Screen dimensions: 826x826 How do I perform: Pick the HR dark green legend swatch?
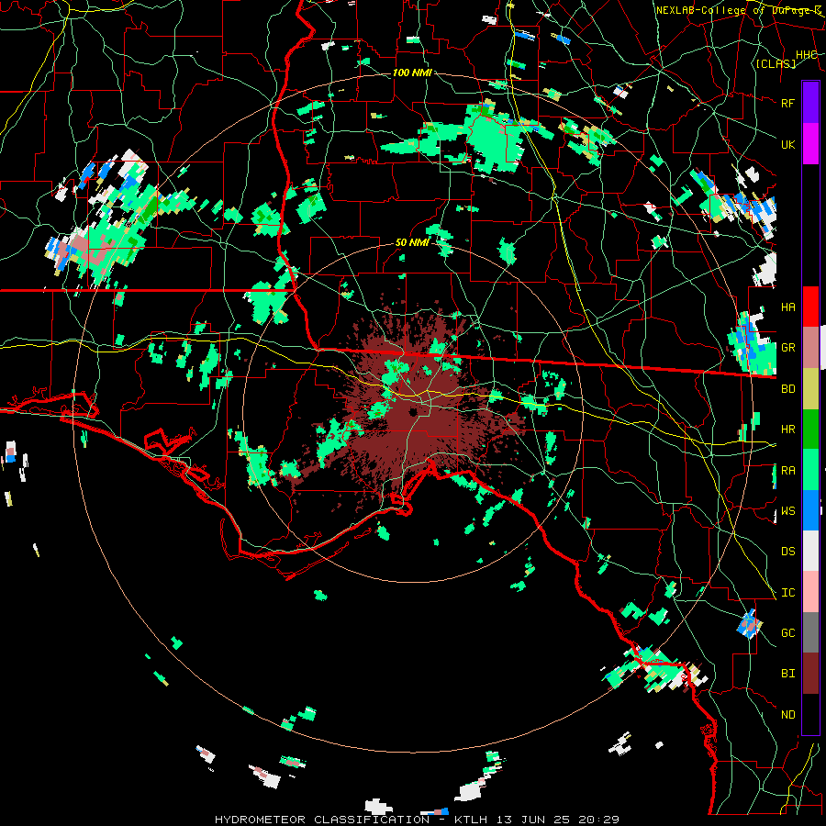click(x=810, y=430)
